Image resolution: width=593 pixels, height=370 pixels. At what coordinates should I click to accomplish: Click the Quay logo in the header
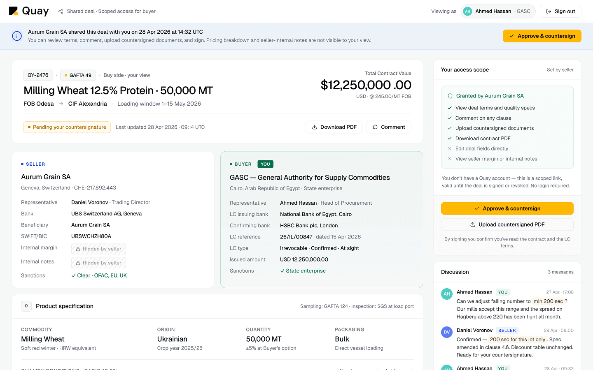pos(29,11)
